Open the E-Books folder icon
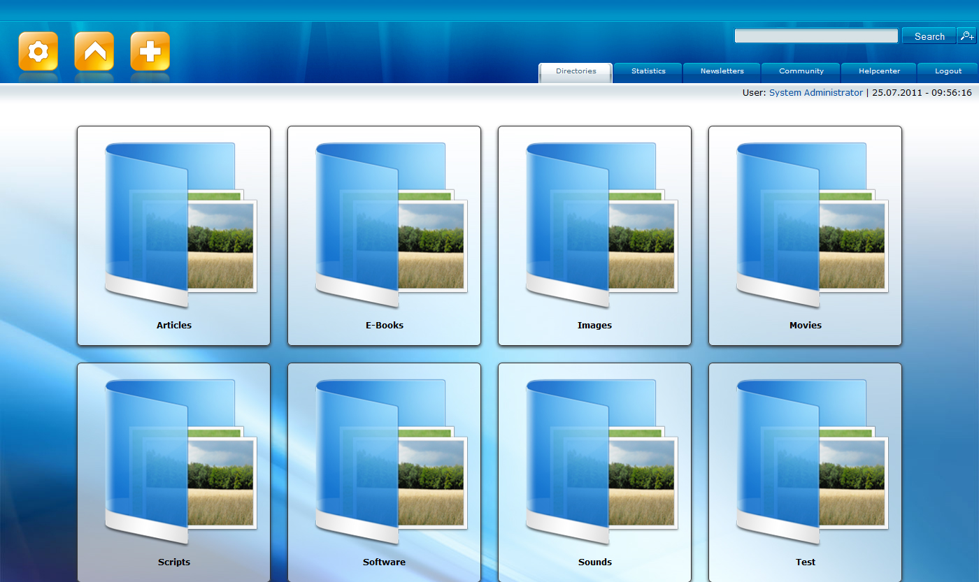Image resolution: width=979 pixels, height=582 pixels. tap(392, 225)
